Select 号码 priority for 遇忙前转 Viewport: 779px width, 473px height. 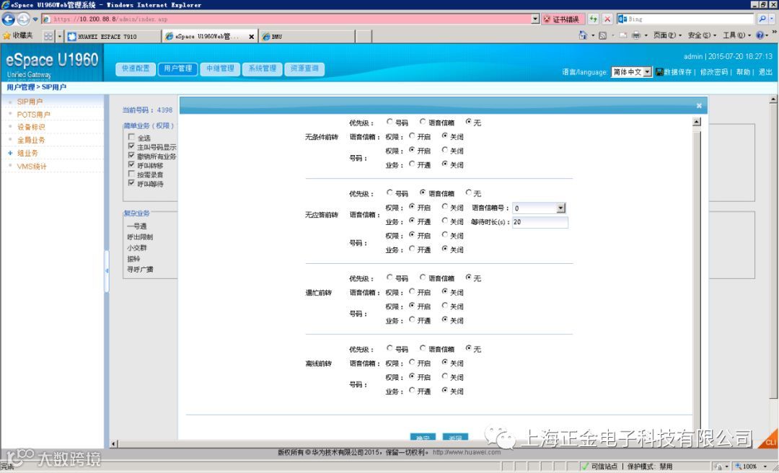coord(389,278)
